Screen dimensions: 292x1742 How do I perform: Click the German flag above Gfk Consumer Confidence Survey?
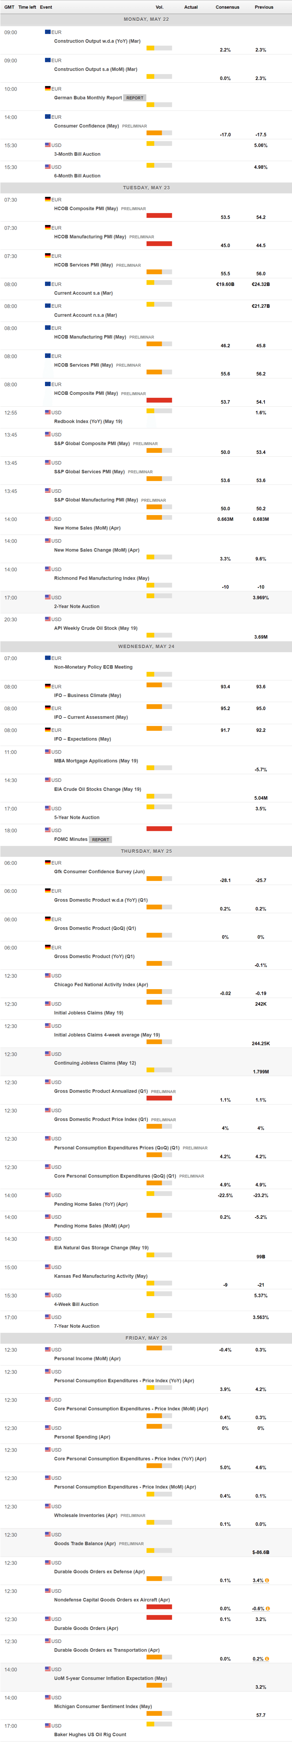pyautogui.click(x=48, y=863)
